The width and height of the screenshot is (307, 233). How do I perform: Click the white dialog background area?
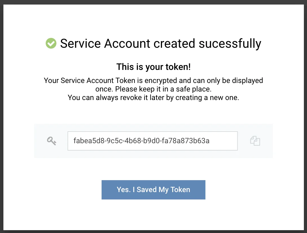[153, 219]
